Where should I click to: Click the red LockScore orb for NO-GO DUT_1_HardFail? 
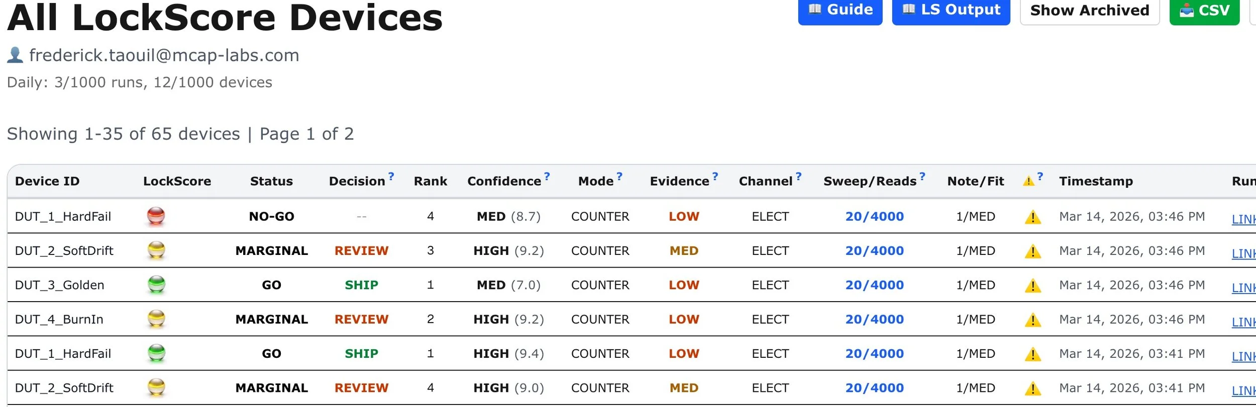tap(156, 216)
